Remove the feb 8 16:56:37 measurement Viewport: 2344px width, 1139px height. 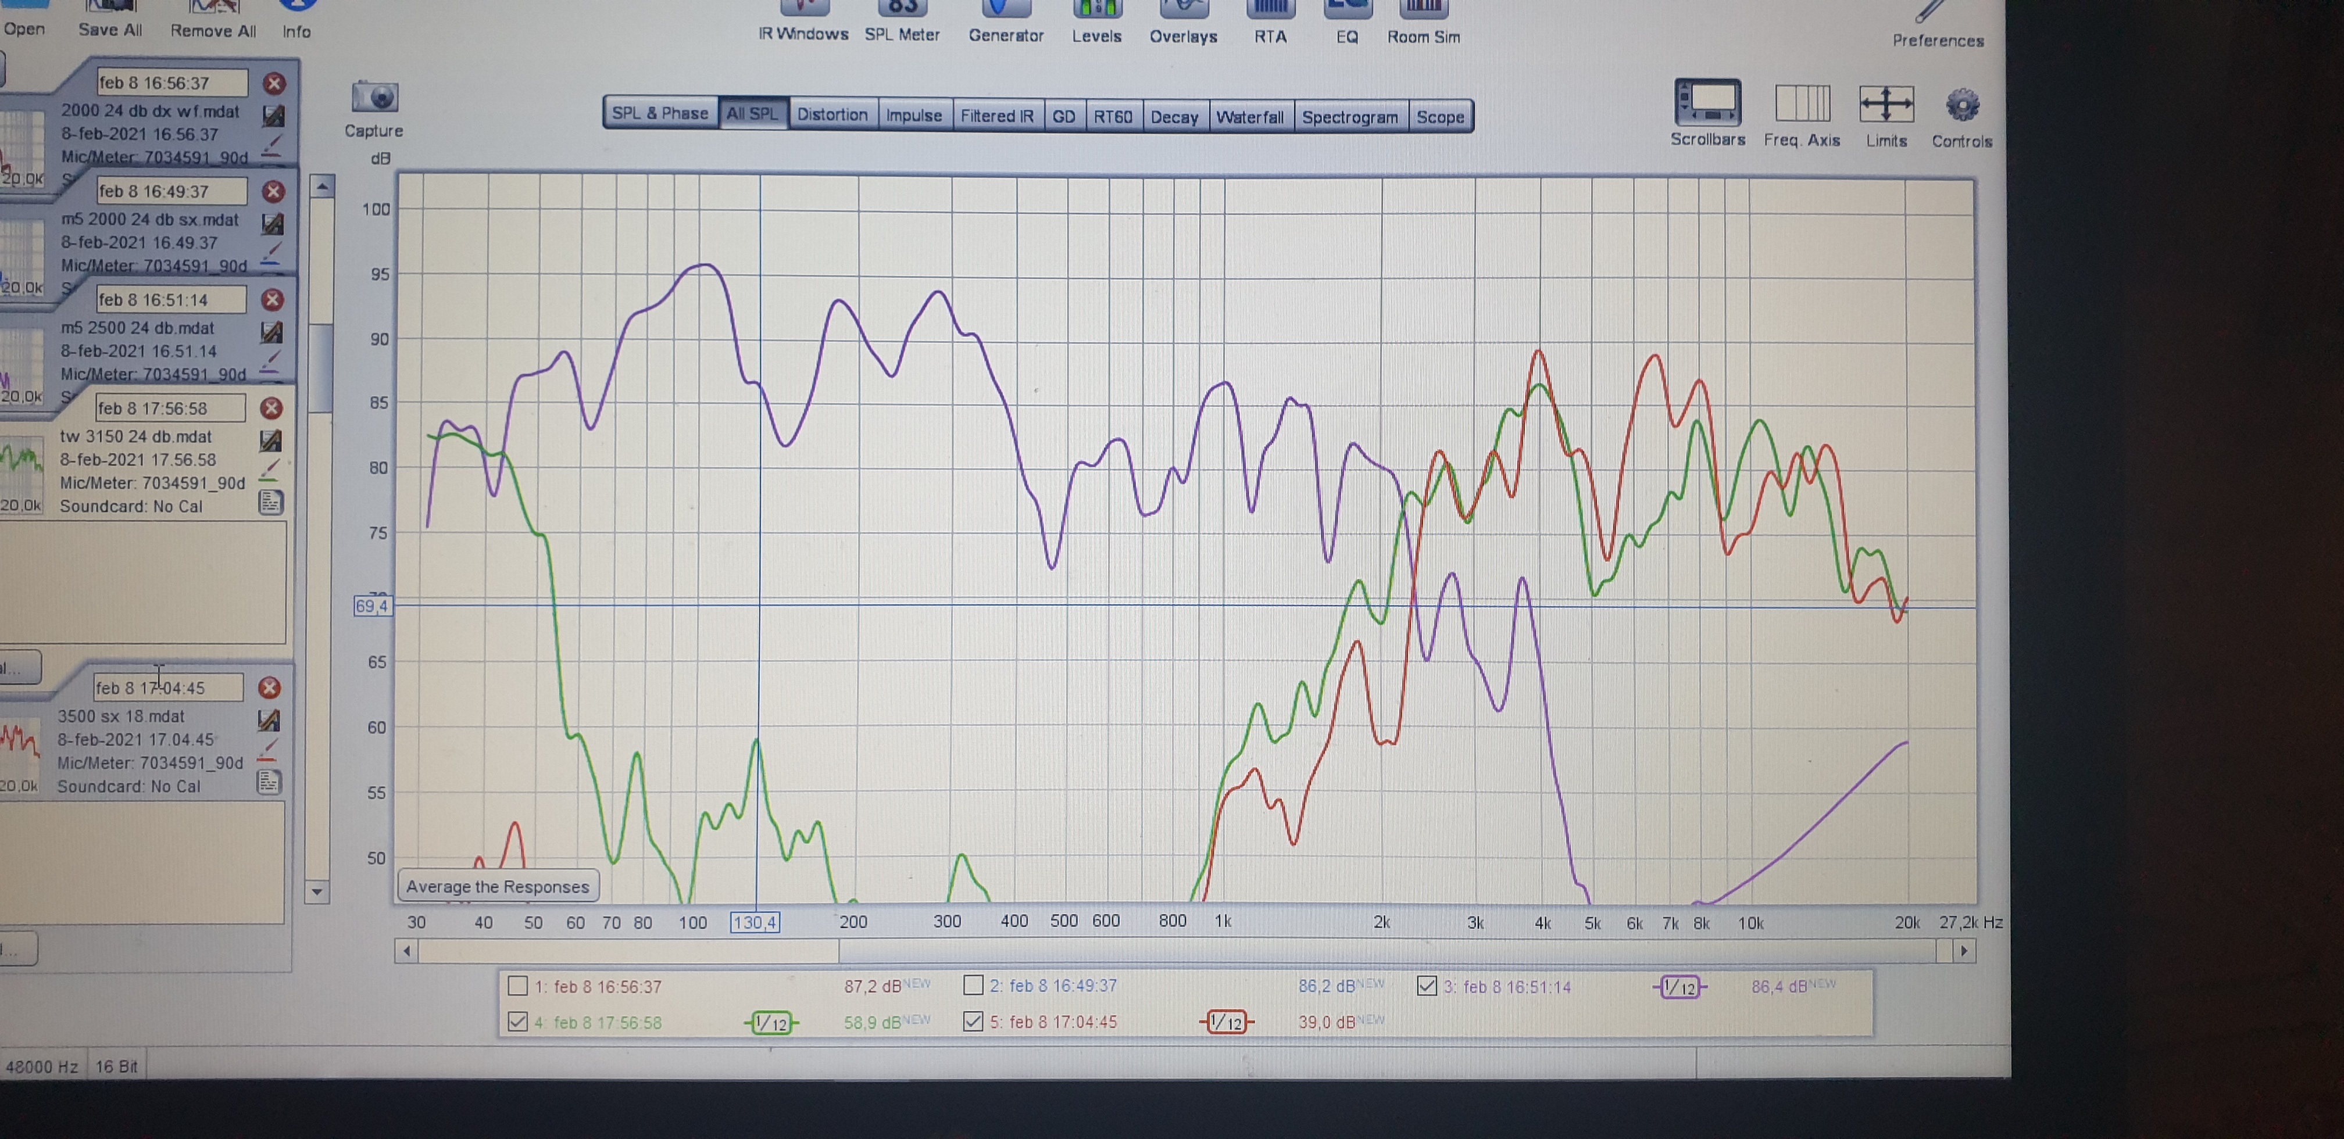(x=274, y=84)
